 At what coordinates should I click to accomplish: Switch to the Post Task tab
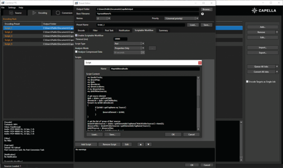pyautogui.click(x=109, y=30)
